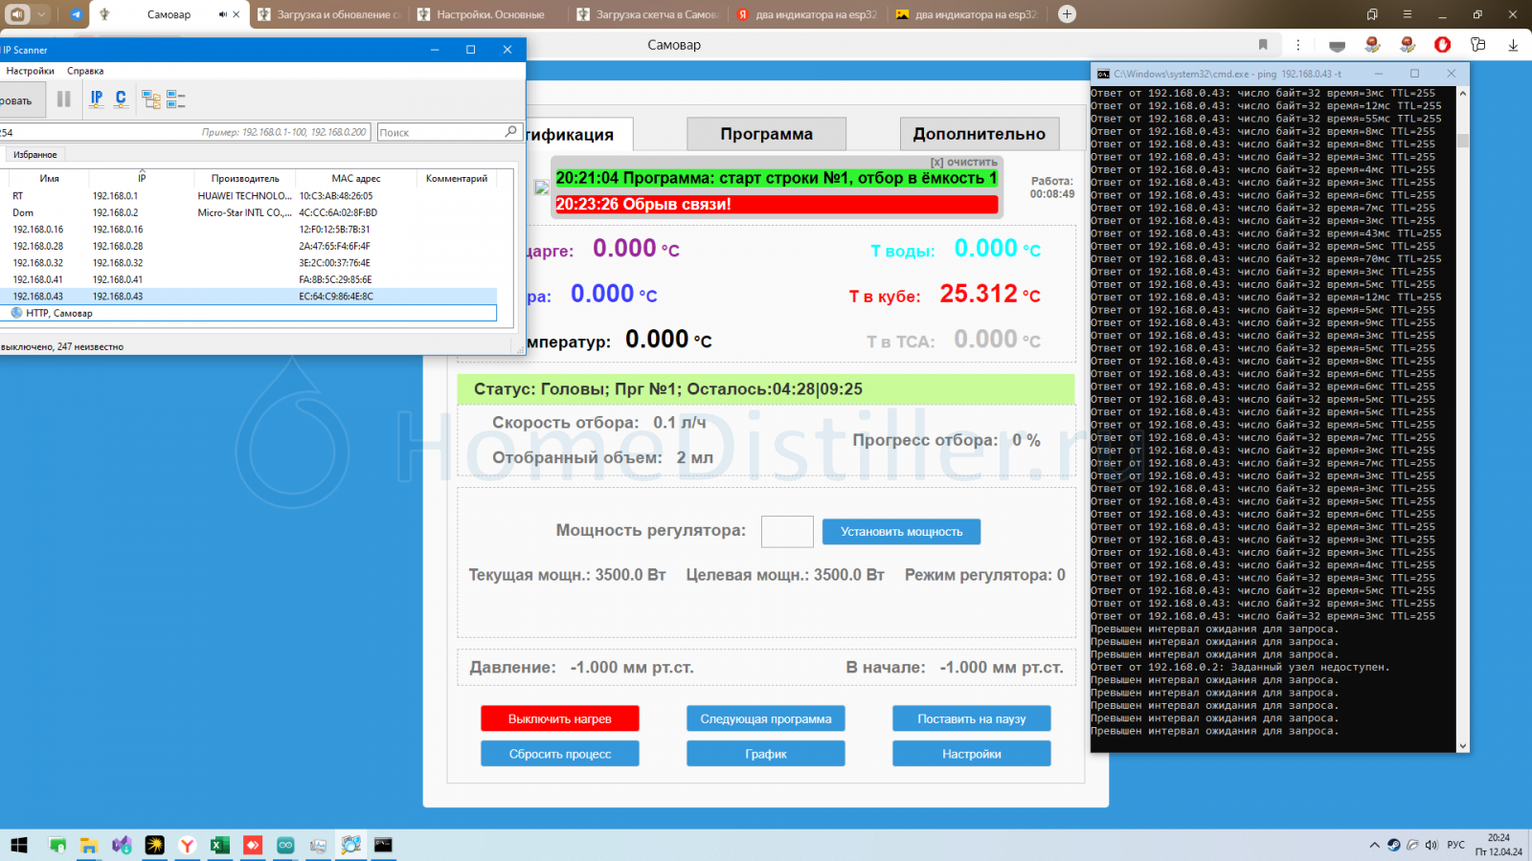Click the extensions puzzle icon in browser toolbar
1532x861 pixels.
pyautogui.click(x=1477, y=45)
